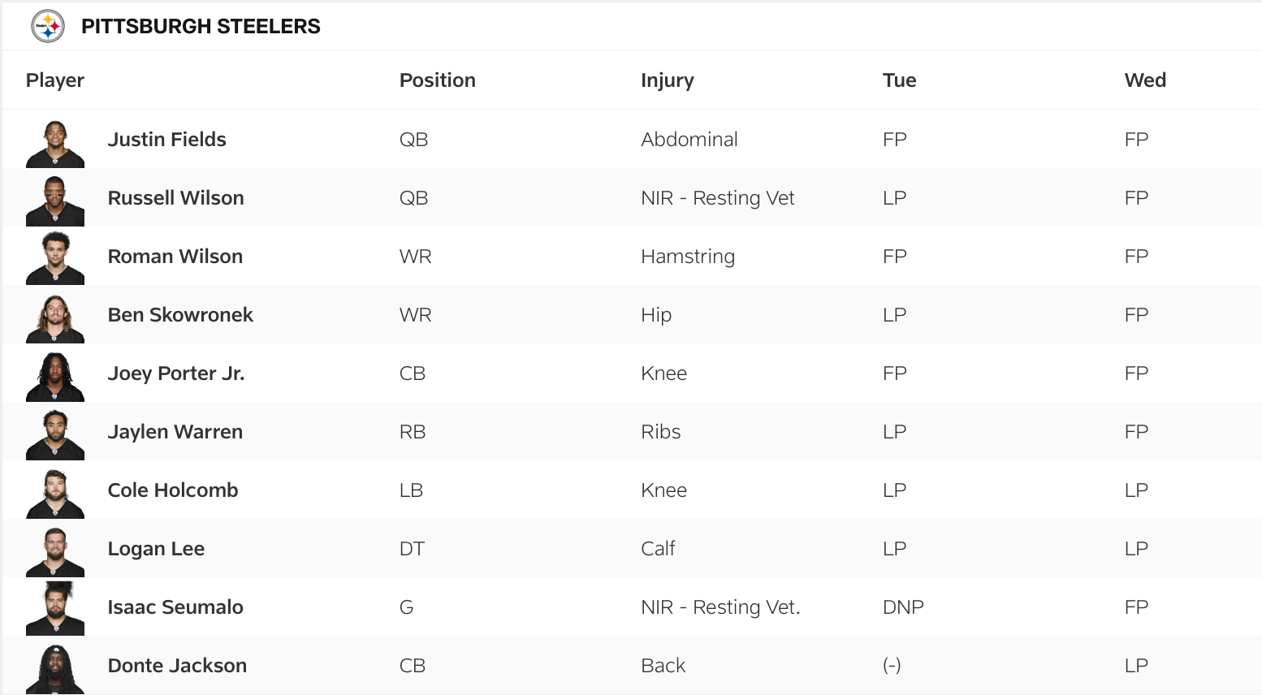Image resolution: width=1262 pixels, height=695 pixels.
Task: Click Isaac Seumalo's DNP Tuesday status
Action: click(x=903, y=607)
